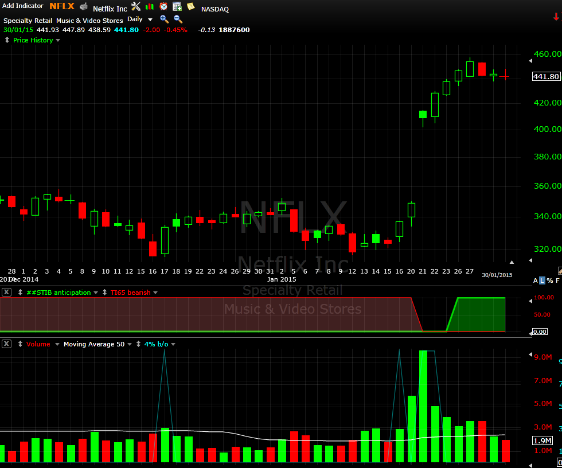Click the Netflix Inc company name
Image resolution: width=562 pixels, height=468 pixels.
[x=110, y=9]
